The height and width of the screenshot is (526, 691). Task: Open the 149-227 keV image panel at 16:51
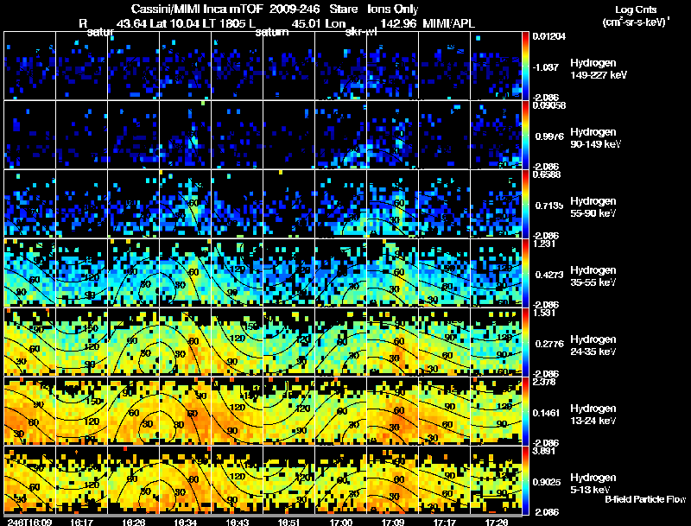click(x=289, y=66)
